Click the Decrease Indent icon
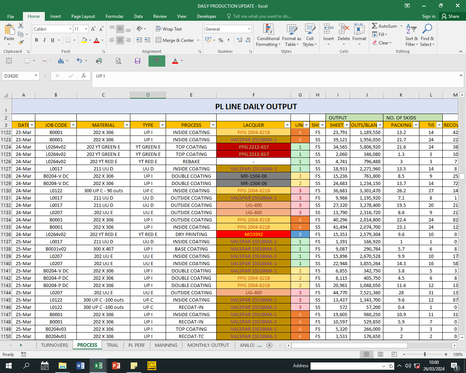The width and height of the screenshot is (466, 373). coord(139,40)
